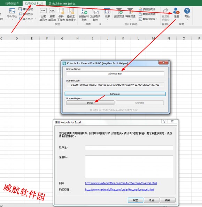Click the 购买 purchase button
The width and height of the screenshot is (202, 207).
click(168, 200)
